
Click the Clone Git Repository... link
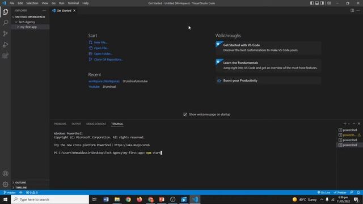[x=108, y=59]
